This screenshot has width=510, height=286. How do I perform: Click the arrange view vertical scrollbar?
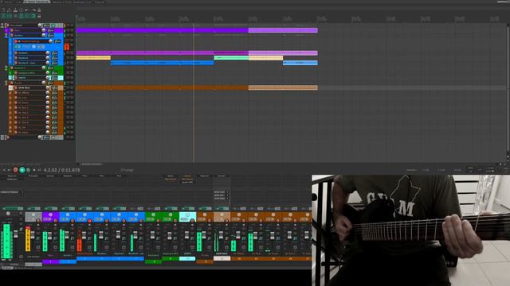[508, 89]
